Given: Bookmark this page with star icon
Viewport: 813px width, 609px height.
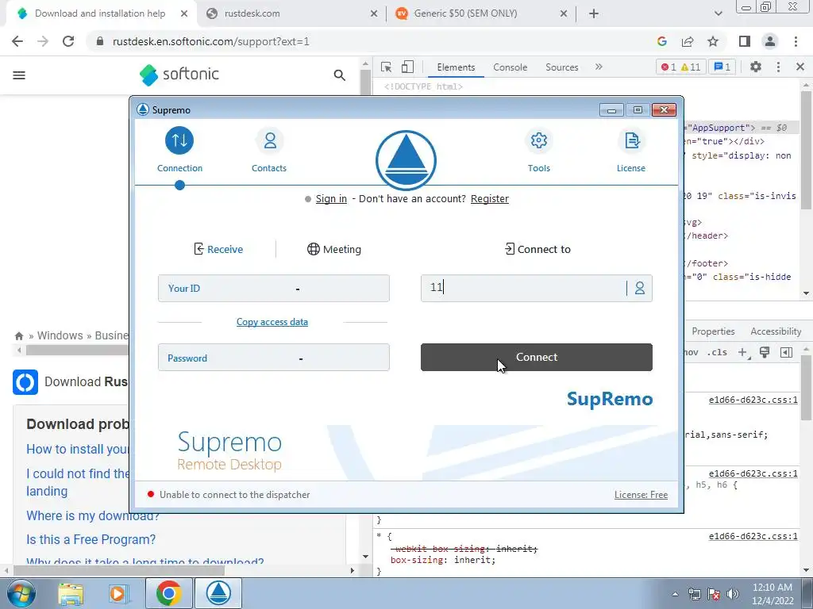Looking at the screenshot, I should tap(714, 41).
